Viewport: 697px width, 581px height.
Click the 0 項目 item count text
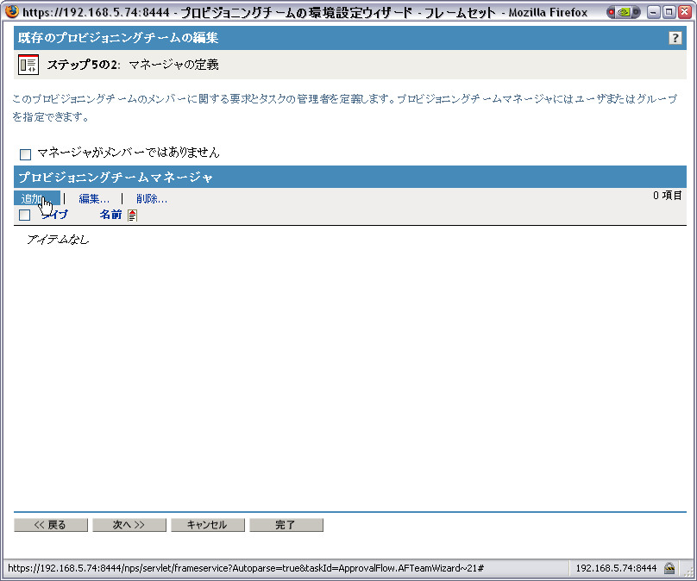click(667, 196)
